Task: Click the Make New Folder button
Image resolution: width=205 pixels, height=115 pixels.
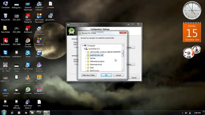Action: (89, 75)
